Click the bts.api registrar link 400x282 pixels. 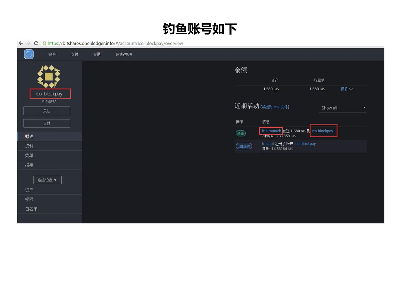point(268,144)
